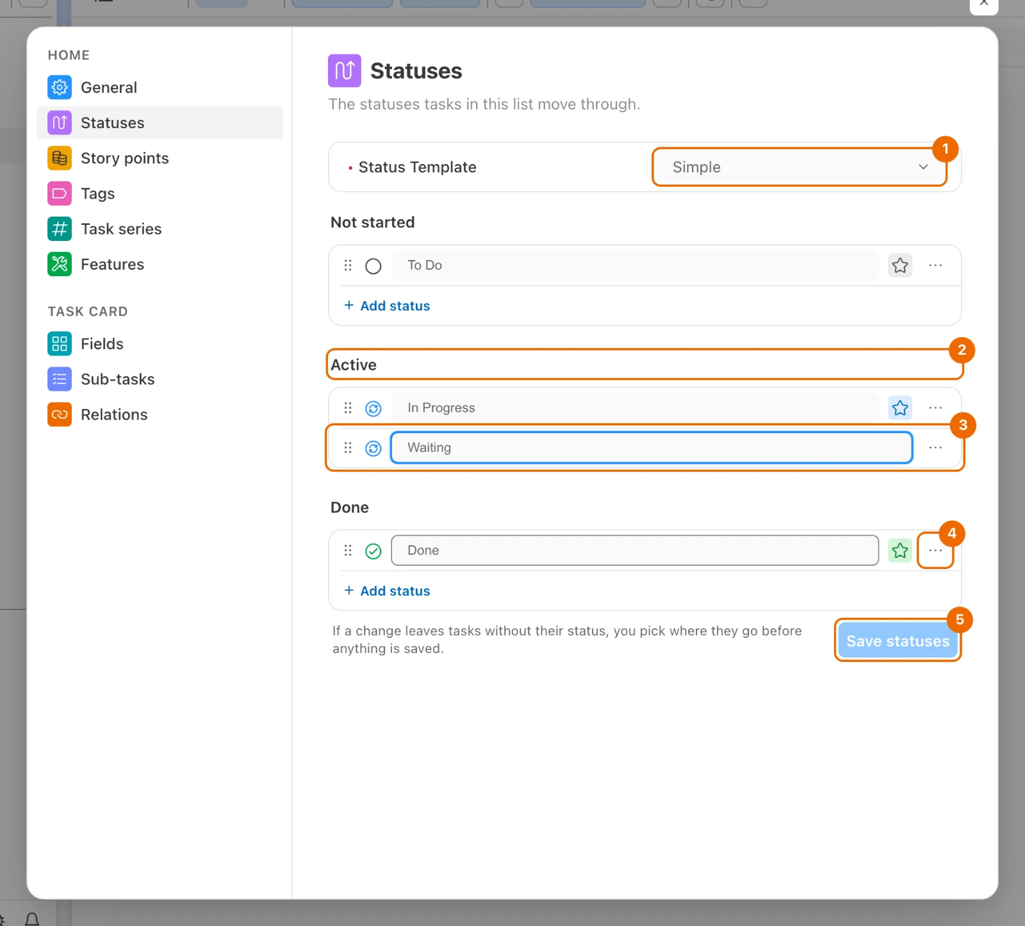This screenshot has width=1025, height=926.
Task: Click the pink Tags icon
Action: (60, 194)
